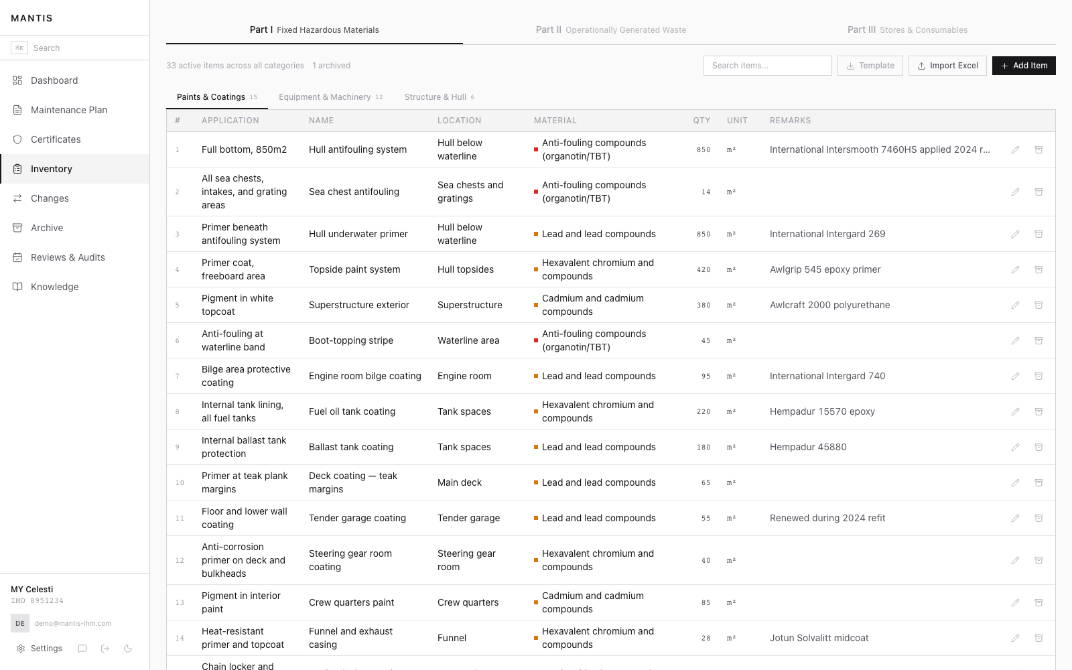1072x670 pixels.
Task: Click the Search items input
Action: click(768, 66)
